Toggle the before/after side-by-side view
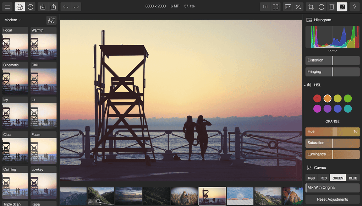Image resolution: width=362 pixels, height=206 pixels. (288, 7)
